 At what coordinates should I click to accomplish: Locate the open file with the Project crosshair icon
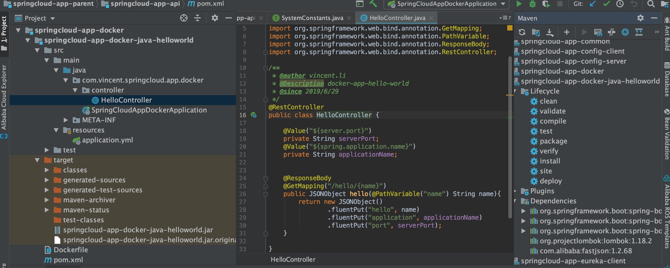click(184, 18)
